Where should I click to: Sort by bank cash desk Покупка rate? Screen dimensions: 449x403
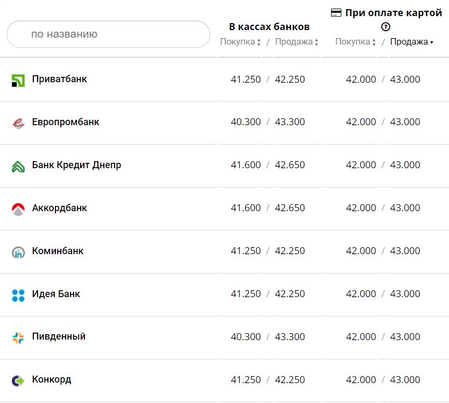pos(240,42)
